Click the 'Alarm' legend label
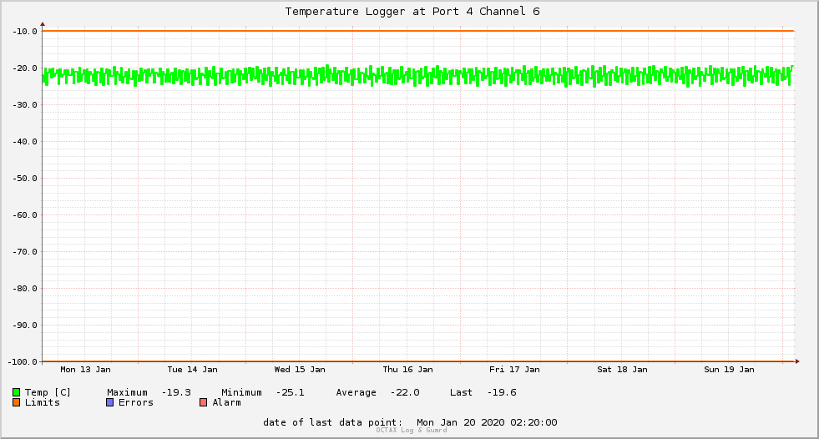The height and width of the screenshot is (439, 819). tap(227, 402)
